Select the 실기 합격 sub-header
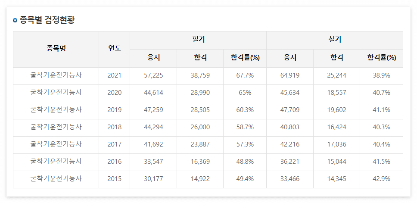 pyautogui.click(x=337, y=58)
